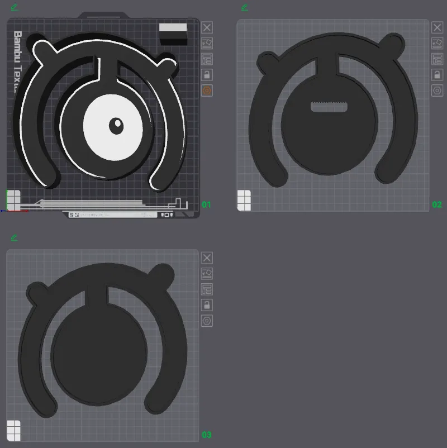Remove plate 02 with its X icon
The width and height of the screenshot is (447, 448).
tap(437, 27)
